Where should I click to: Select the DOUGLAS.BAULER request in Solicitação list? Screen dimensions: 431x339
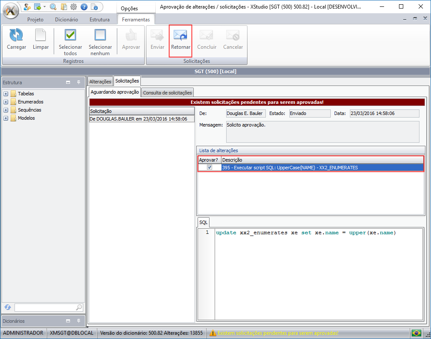pos(138,119)
